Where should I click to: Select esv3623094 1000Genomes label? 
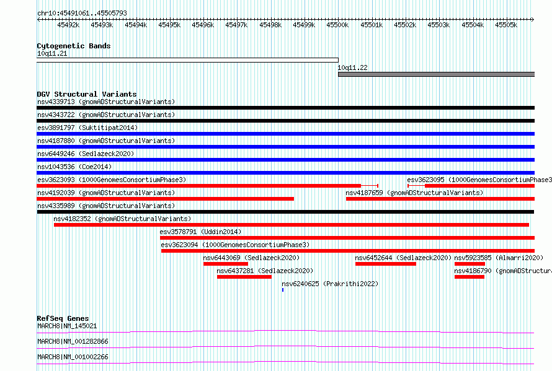tap(235, 245)
